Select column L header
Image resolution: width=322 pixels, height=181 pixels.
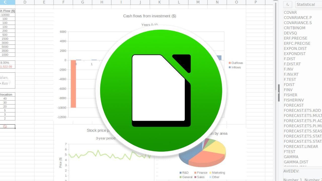[179, 2]
